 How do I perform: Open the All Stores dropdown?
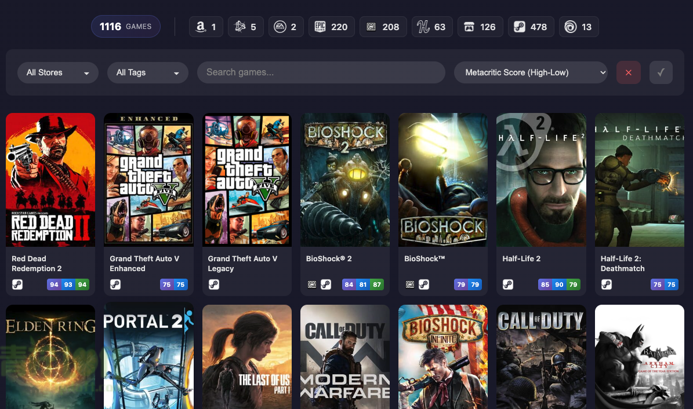[x=58, y=72]
